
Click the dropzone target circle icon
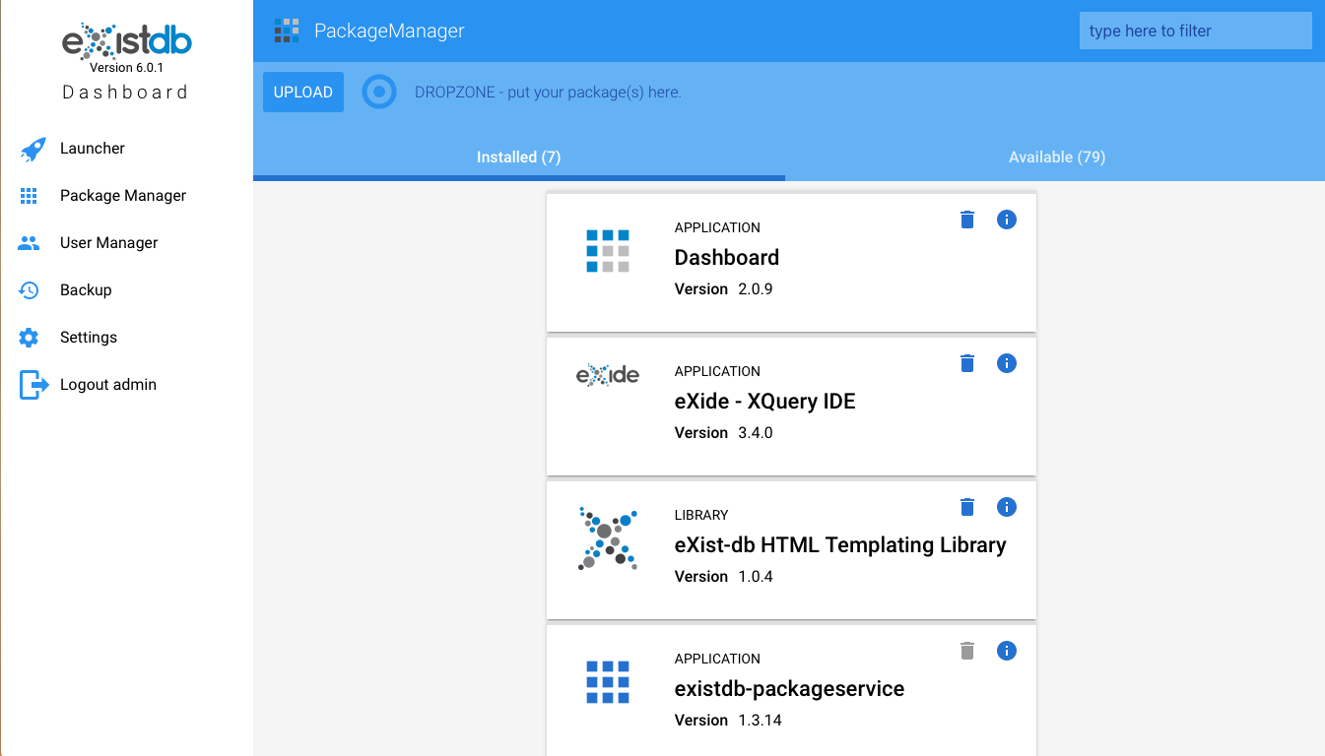point(378,92)
